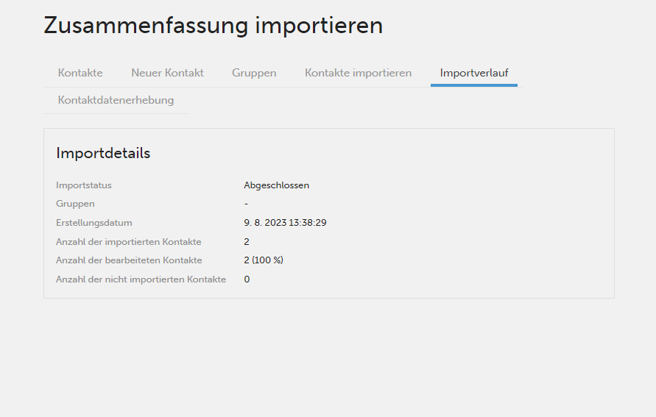The height and width of the screenshot is (417, 656).
Task: Go to the Kontakte importieren tab
Action: pos(358,73)
